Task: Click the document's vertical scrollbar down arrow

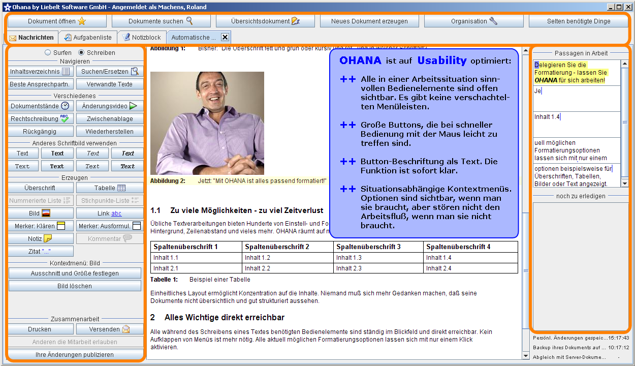Action: click(526, 356)
